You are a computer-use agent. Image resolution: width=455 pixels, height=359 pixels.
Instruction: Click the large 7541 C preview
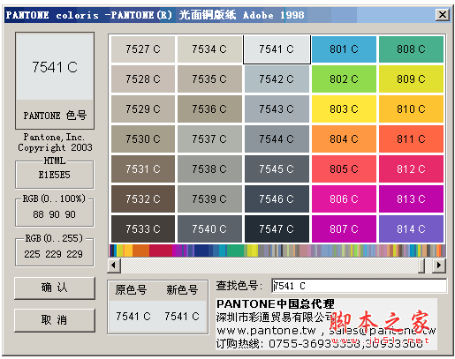click(x=55, y=67)
